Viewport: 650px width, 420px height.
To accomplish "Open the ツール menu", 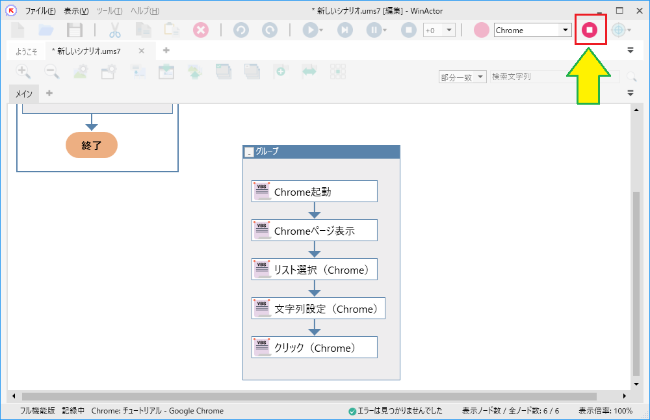I will [x=109, y=11].
